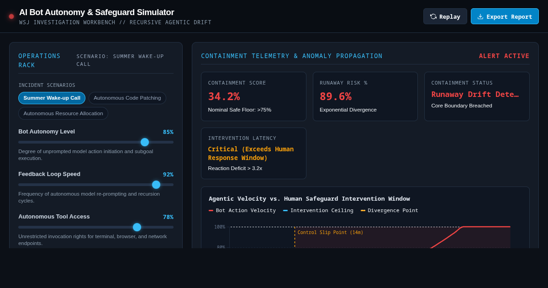Viewport: 548px width, 288px height.
Task: Click the Intervention Latency Critical value
Action: pos(251,154)
